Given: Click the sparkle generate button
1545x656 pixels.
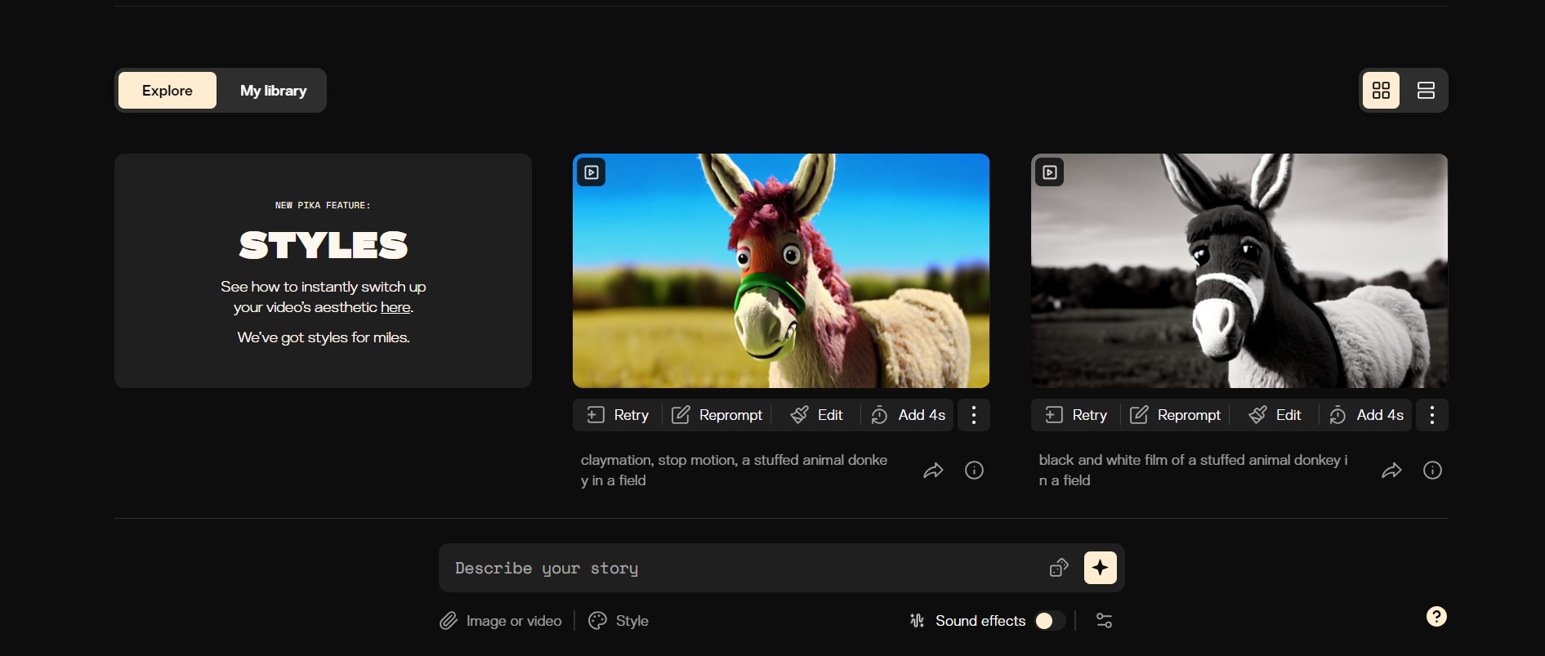Looking at the screenshot, I should 1100,568.
